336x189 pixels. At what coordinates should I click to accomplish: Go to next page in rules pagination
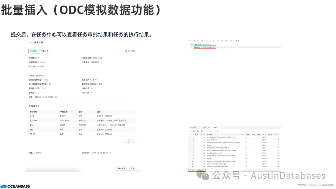(x=133, y=141)
